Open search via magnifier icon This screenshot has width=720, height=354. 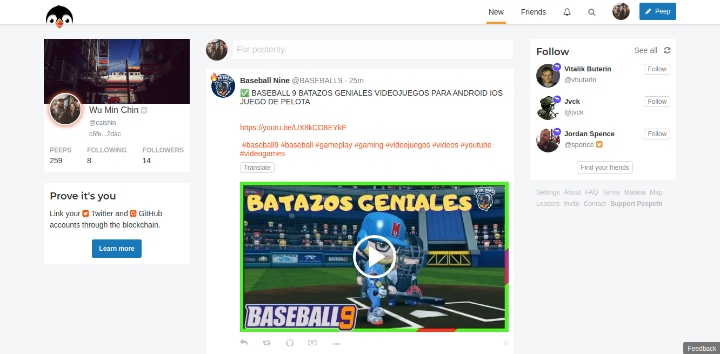[592, 12]
